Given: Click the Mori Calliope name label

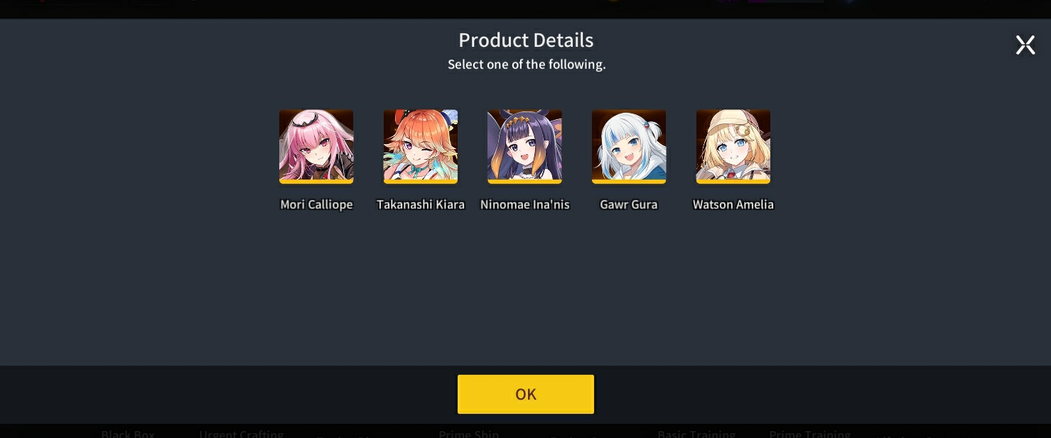Looking at the screenshot, I should [x=316, y=204].
